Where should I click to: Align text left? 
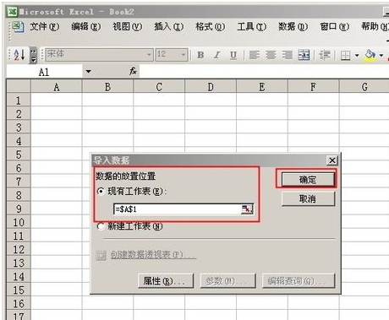point(255,55)
